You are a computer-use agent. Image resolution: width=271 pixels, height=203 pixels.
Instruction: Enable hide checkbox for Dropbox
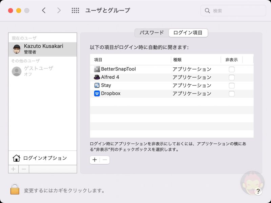[231, 94]
